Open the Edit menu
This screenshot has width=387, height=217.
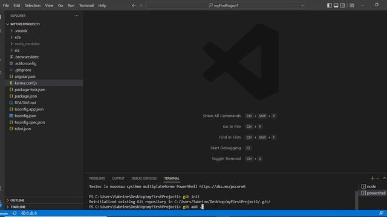pyautogui.click(x=17, y=5)
